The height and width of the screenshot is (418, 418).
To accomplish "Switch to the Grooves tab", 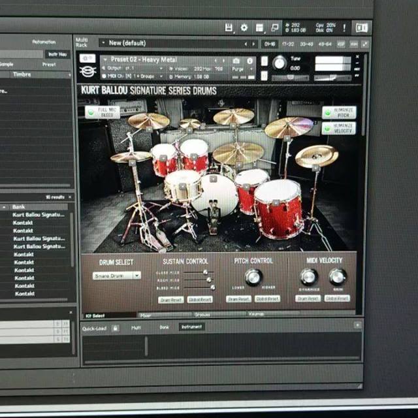I will tap(220, 315).
